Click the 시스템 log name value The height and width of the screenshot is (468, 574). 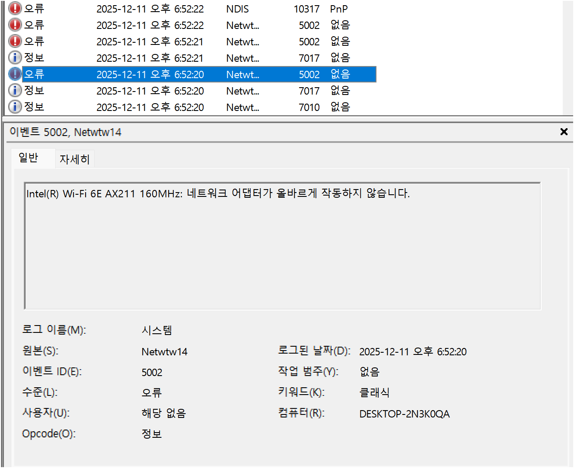tap(157, 330)
